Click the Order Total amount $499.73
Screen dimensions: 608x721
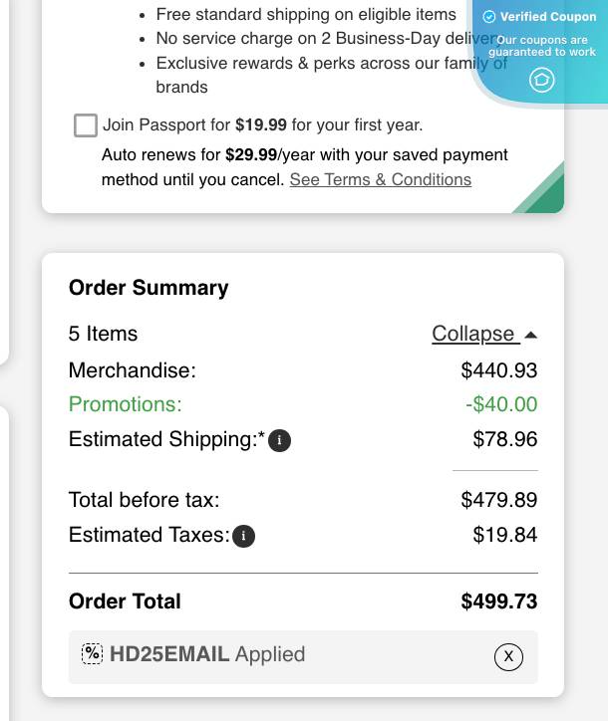click(x=498, y=601)
